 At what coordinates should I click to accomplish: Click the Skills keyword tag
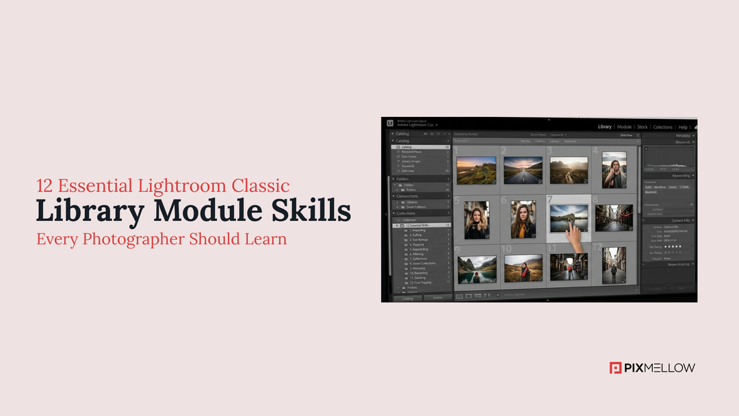(x=648, y=187)
